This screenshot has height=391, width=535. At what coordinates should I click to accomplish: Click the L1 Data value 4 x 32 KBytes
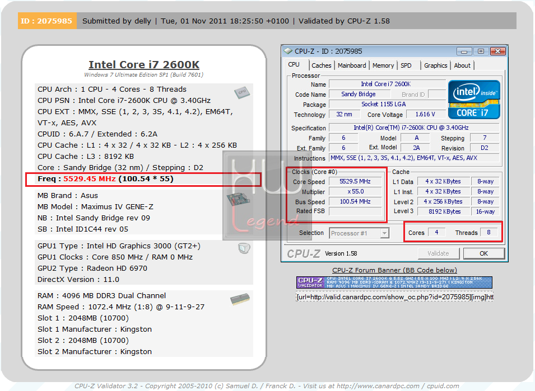(443, 182)
